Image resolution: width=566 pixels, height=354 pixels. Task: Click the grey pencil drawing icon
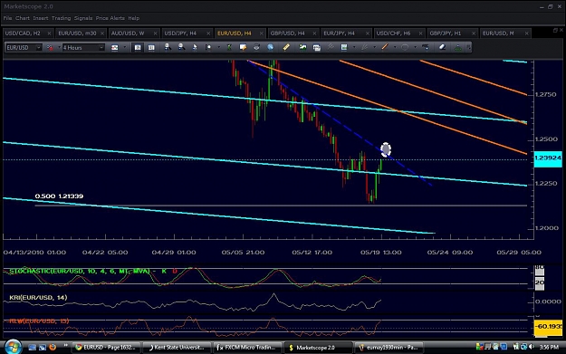tap(365, 47)
